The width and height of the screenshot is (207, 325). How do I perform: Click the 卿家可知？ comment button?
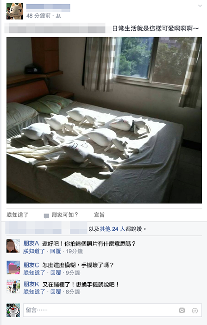click(65, 215)
